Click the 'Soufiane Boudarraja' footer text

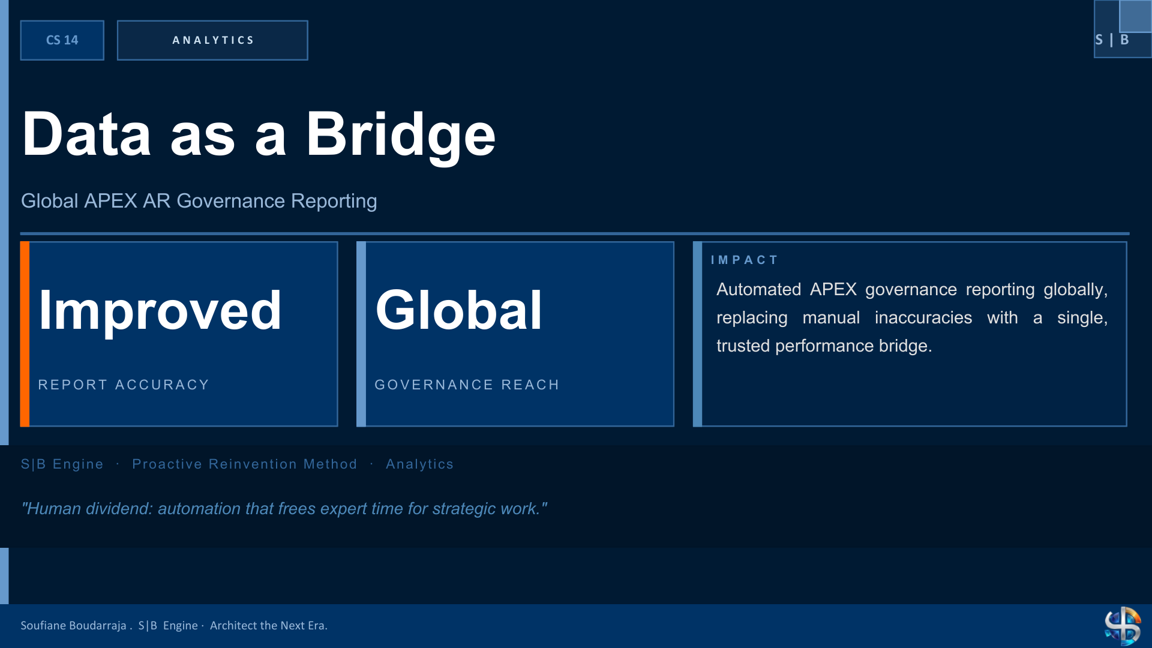(73, 625)
